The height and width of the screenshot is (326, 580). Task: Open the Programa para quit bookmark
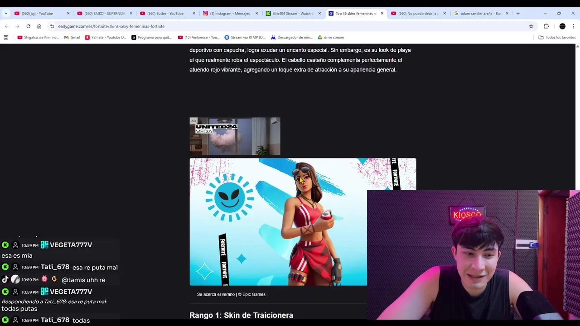151,37
